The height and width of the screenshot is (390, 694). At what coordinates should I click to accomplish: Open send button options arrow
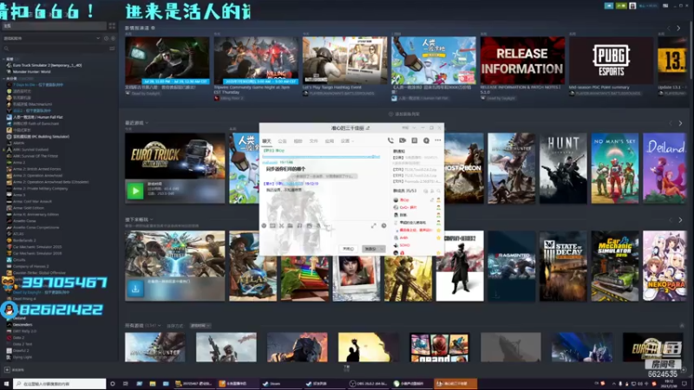[x=382, y=249]
